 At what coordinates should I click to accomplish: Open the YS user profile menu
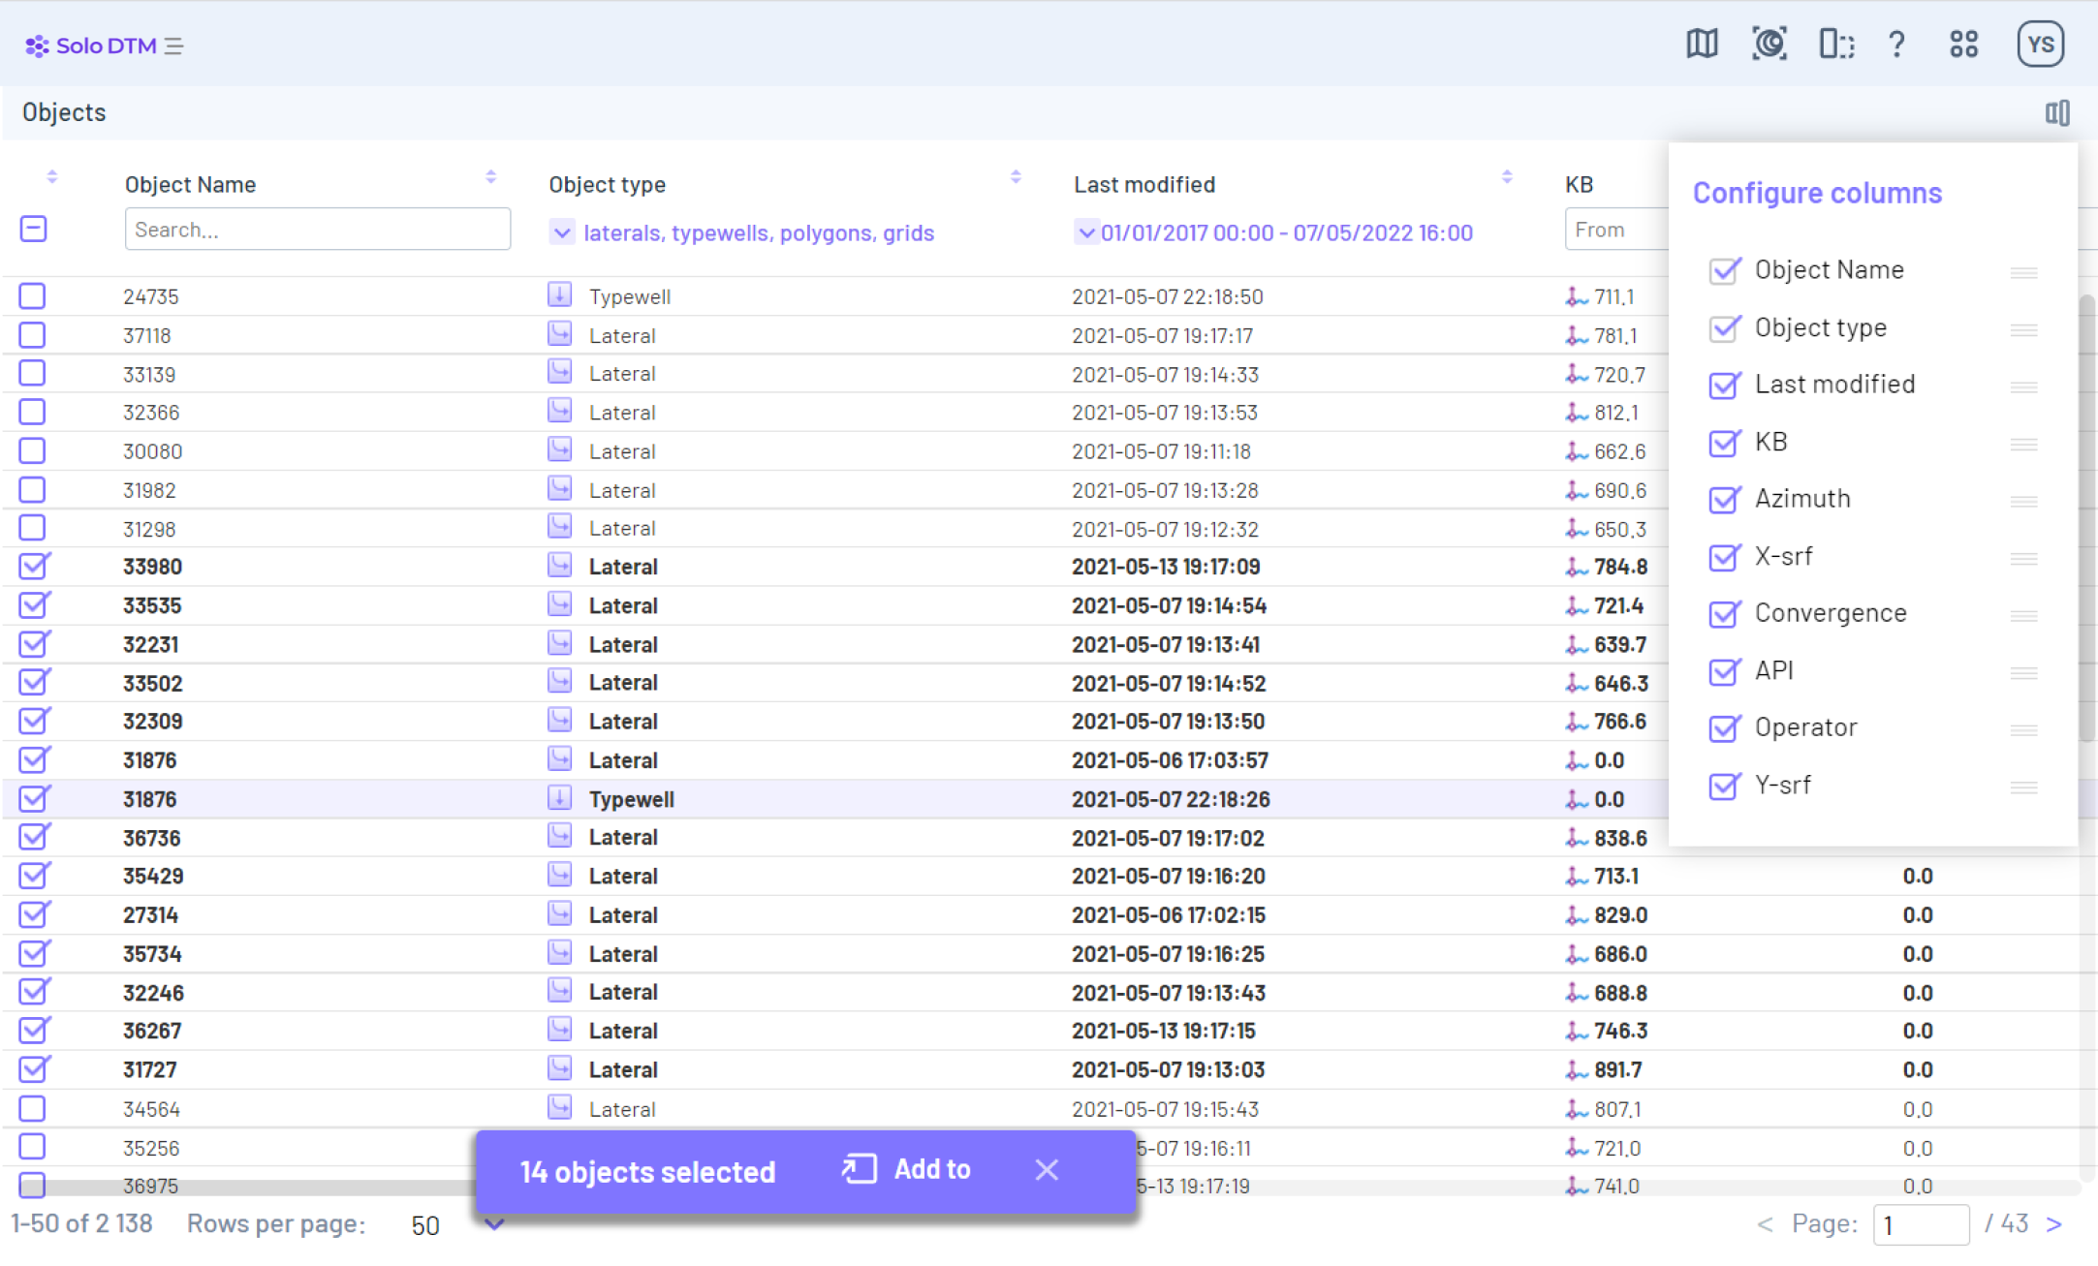point(2040,44)
